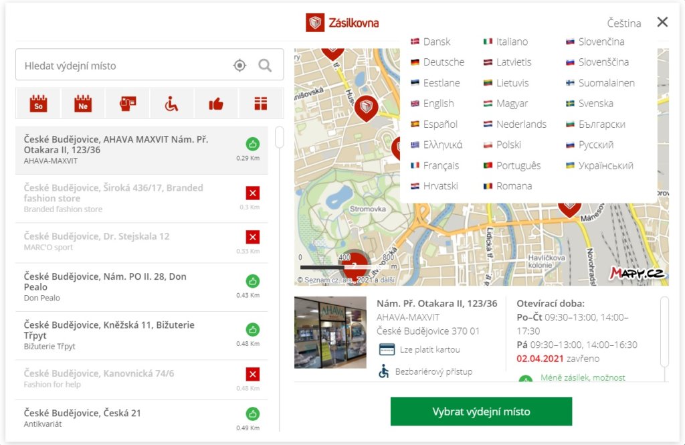Click the red X icon for Široká 436/17
Image resolution: width=685 pixels, height=445 pixels.
252,193
